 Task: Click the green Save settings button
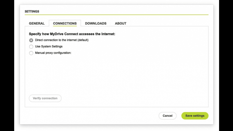pyautogui.click(x=195, y=116)
